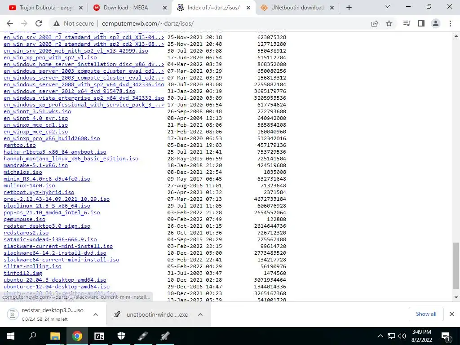Click netboot.xyz-hybrid.iso link
This screenshot has height=345, width=460.
[x=39, y=192]
